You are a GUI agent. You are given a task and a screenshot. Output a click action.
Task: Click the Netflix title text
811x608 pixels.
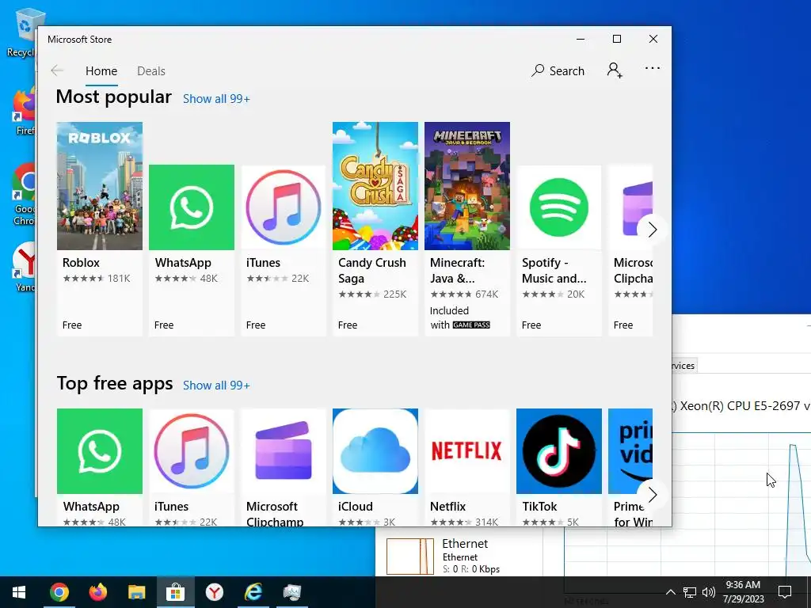pos(448,507)
